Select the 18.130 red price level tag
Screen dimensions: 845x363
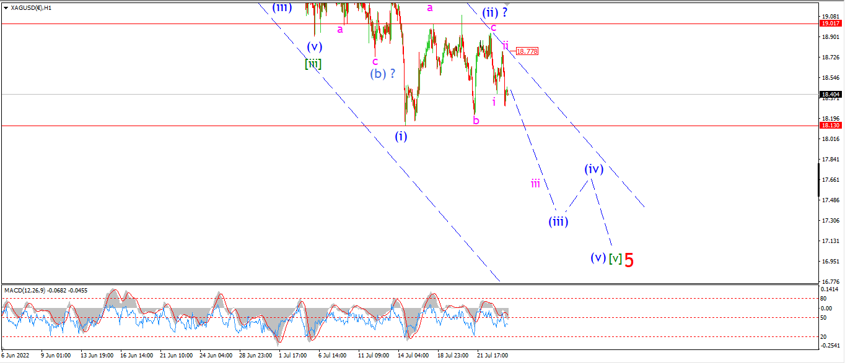coord(830,126)
